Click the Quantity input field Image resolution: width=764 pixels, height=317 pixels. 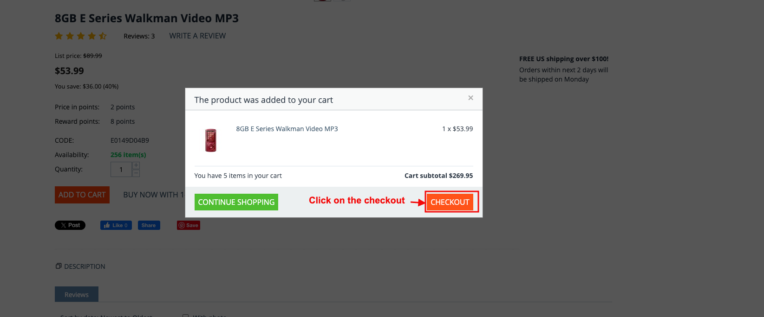tap(121, 170)
